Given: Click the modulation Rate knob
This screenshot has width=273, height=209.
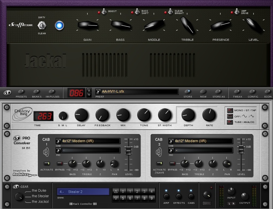Looking at the screenshot, I should point(209,115).
